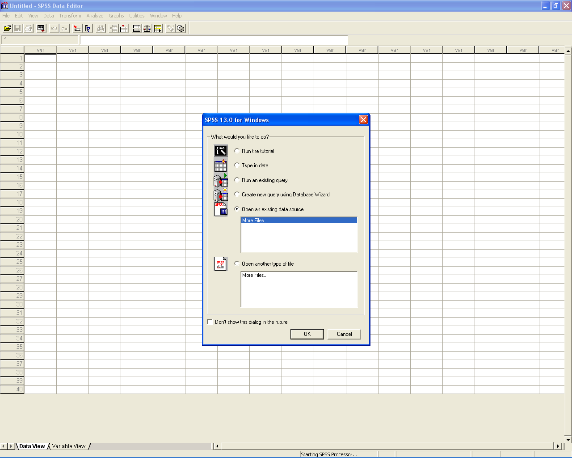Toggle the Value Labels tag icon
The height and width of the screenshot is (458, 572).
point(170,28)
